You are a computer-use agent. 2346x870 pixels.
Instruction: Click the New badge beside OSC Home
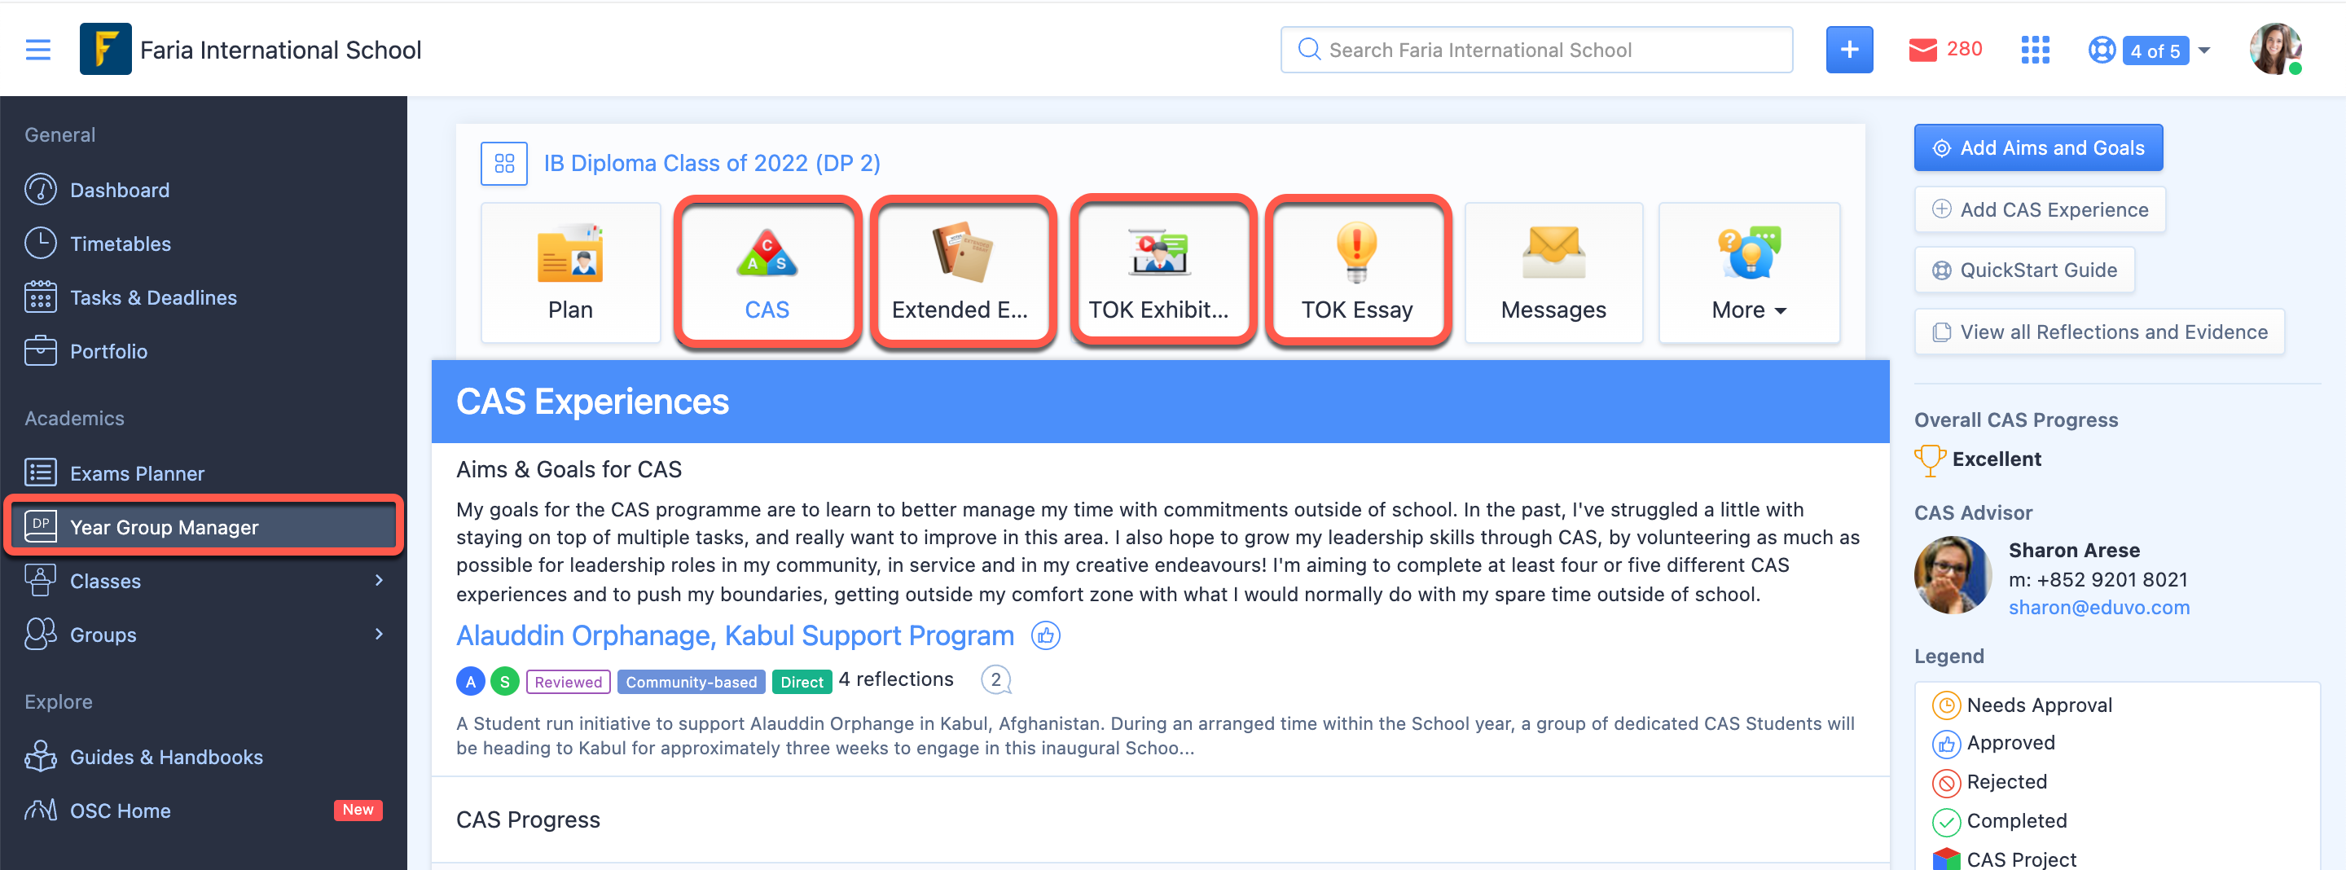tap(358, 810)
